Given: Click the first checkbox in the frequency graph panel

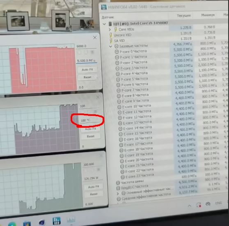Looking at the screenshot, I should [x=79, y=52].
